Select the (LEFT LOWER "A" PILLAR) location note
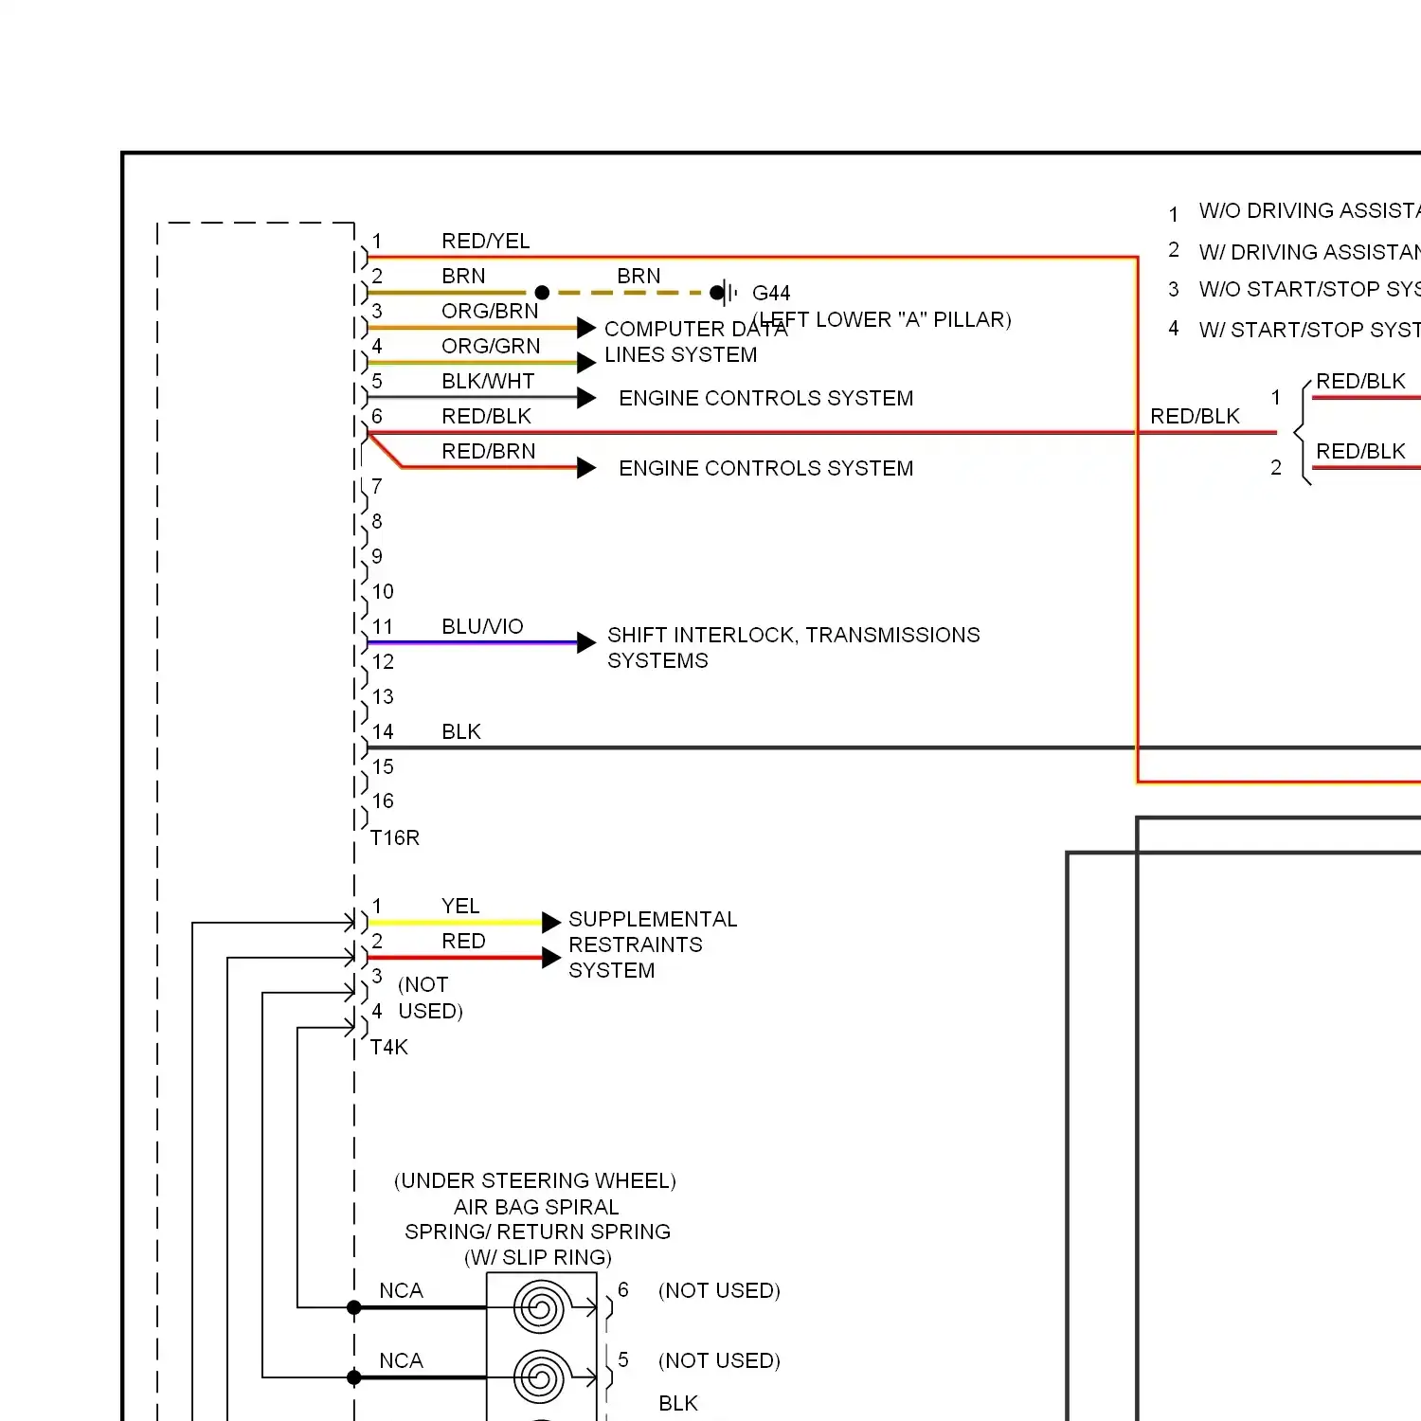 (x=883, y=319)
